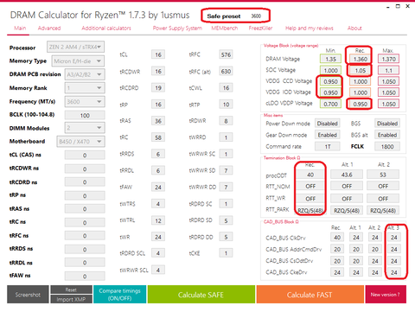Image resolution: width=415 pixels, height=312 pixels.
Task: Click the Screenshot button
Action: (x=28, y=295)
